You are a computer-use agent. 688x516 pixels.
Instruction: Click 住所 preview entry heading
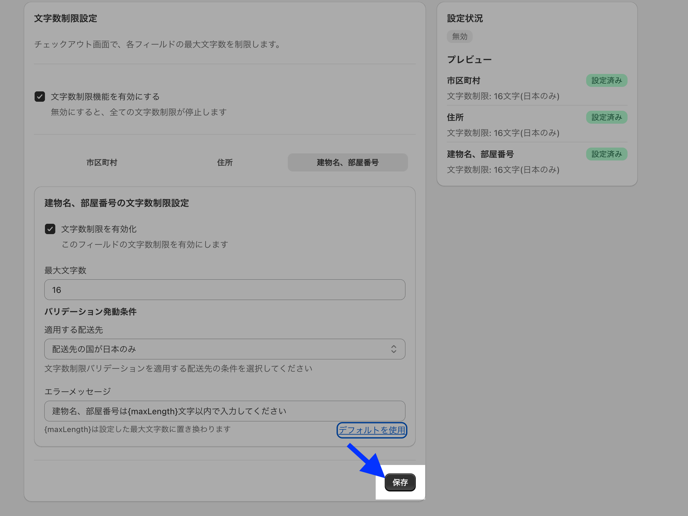455,117
